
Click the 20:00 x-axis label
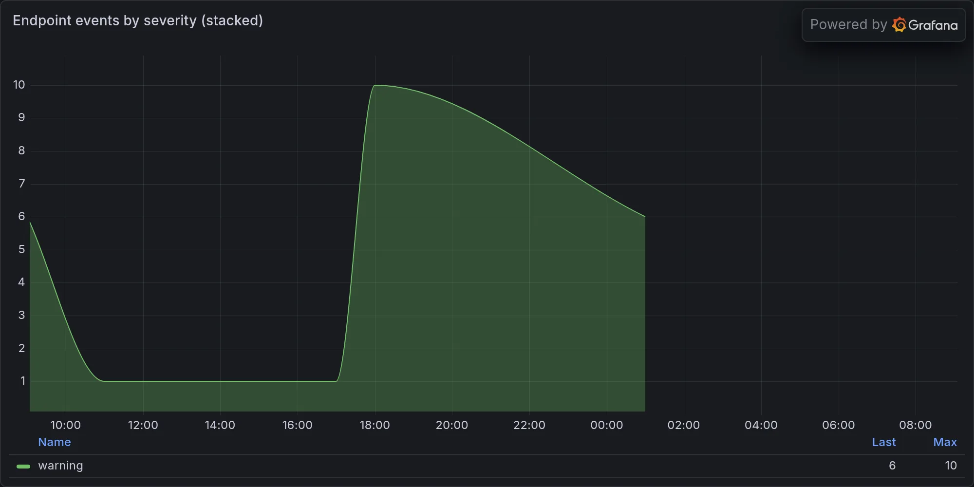(x=452, y=425)
